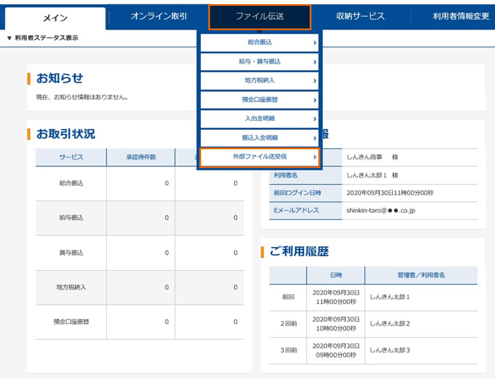Click the お知らせ heading

tap(59, 78)
